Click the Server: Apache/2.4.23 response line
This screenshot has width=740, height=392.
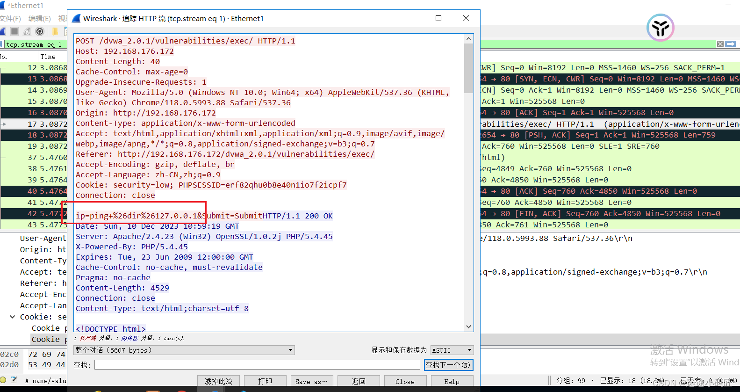(204, 236)
